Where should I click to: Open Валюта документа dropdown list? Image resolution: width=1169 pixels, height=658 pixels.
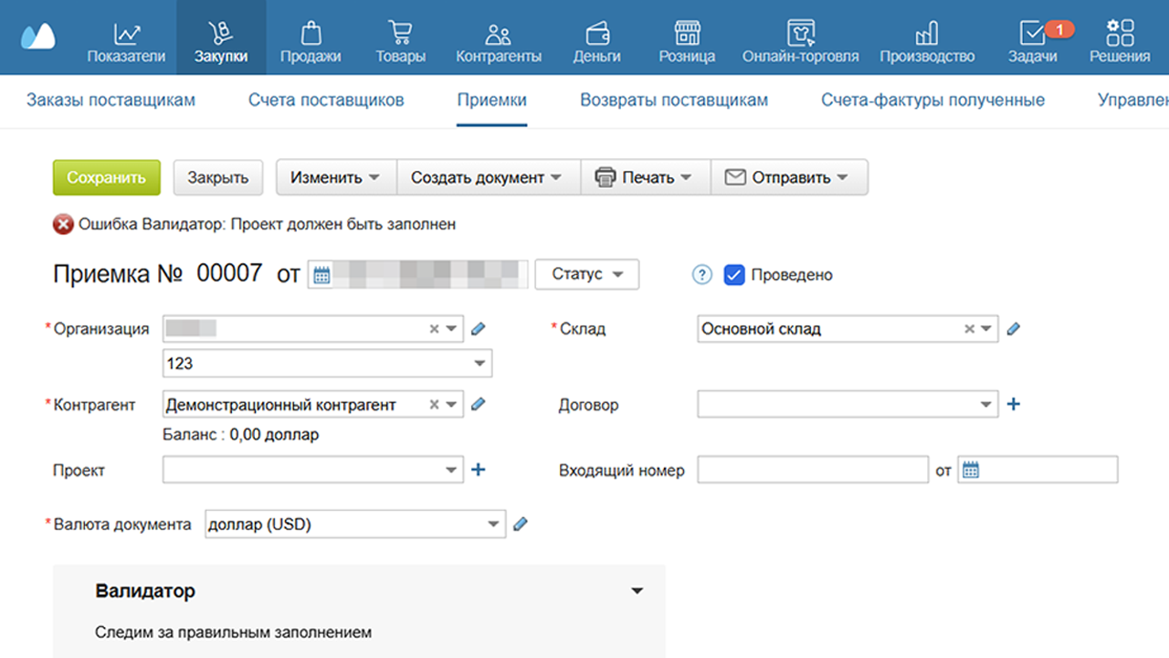pos(493,525)
